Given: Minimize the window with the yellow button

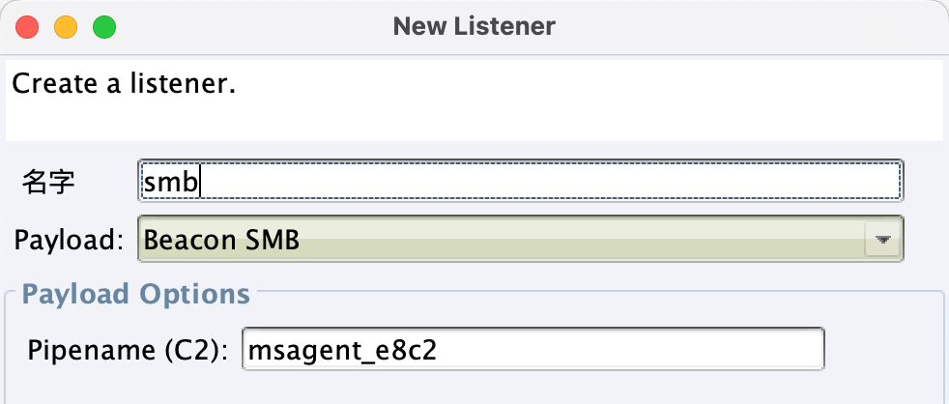Looking at the screenshot, I should click(66, 27).
